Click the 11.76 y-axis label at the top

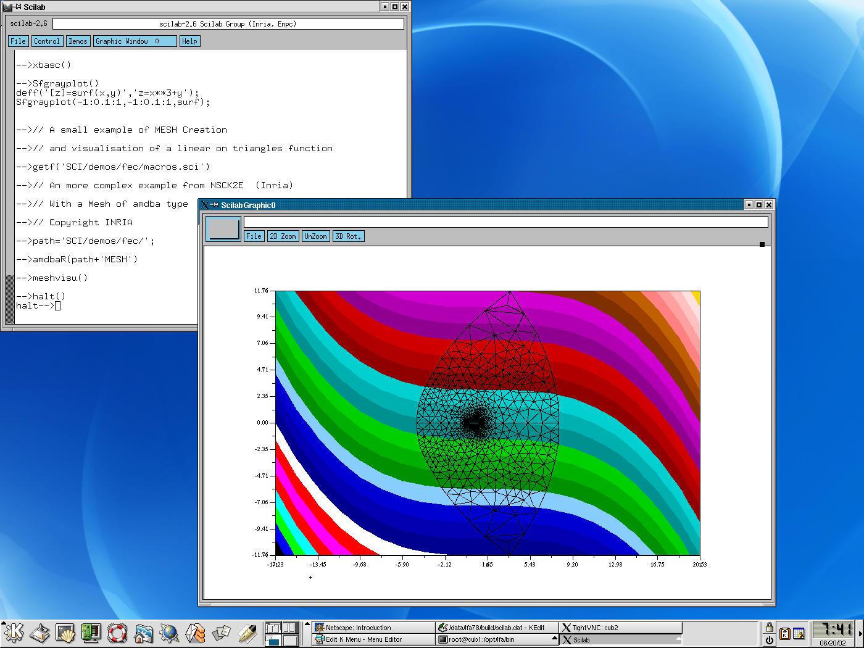coord(262,291)
